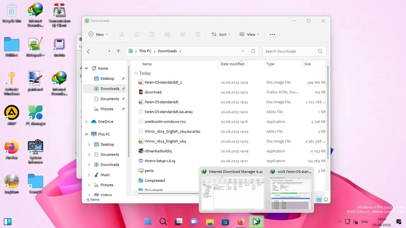The height and width of the screenshot is (228, 406).
Task: Click the Cut scissors icon in Explorer toolbar
Action: click(x=121, y=34)
